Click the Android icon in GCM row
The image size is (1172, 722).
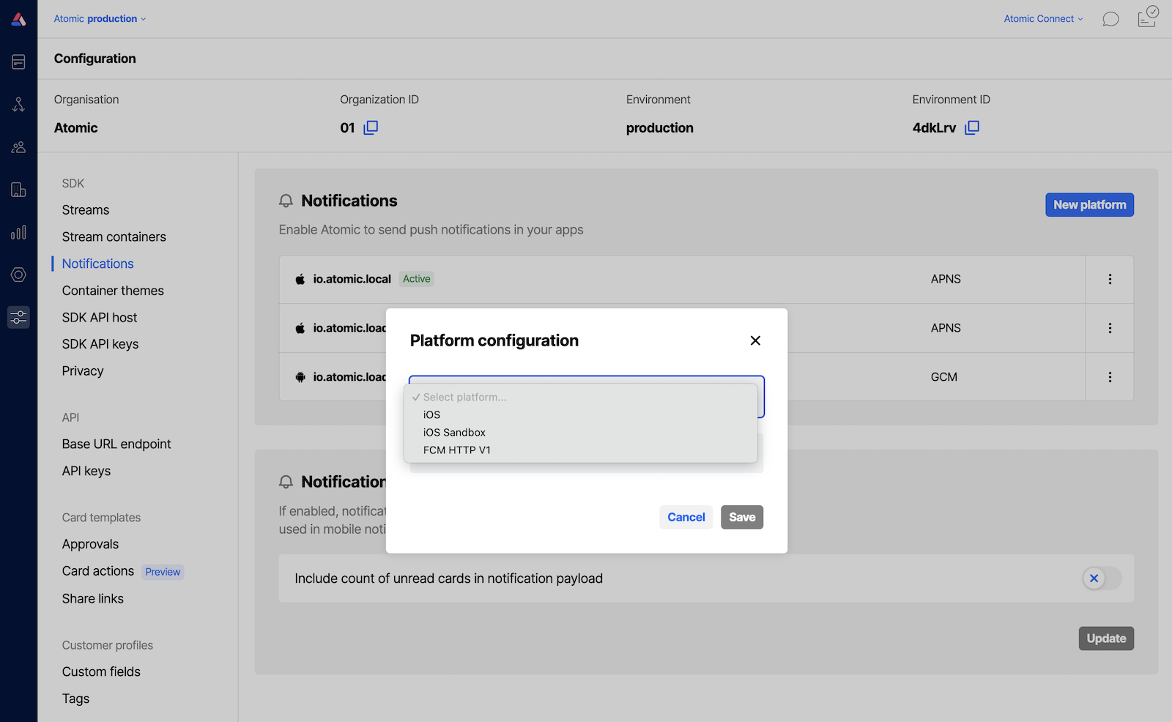pos(300,377)
